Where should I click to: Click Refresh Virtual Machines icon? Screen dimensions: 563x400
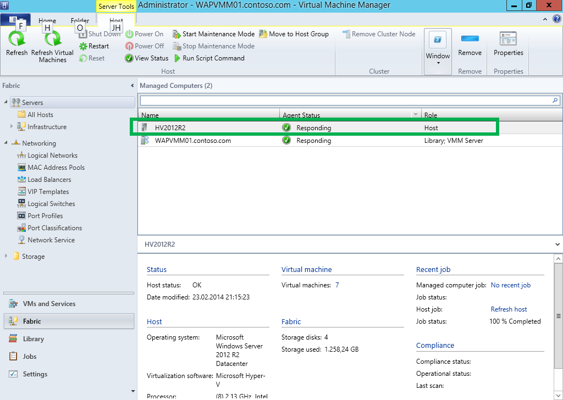point(52,39)
